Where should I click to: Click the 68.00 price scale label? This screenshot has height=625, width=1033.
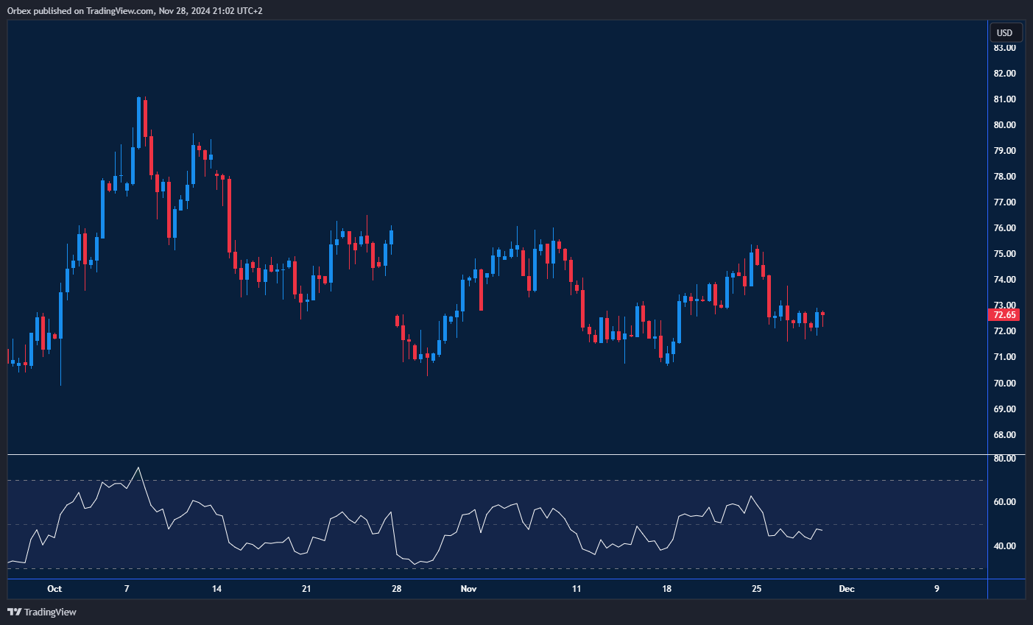pyautogui.click(x=1004, y=435)
